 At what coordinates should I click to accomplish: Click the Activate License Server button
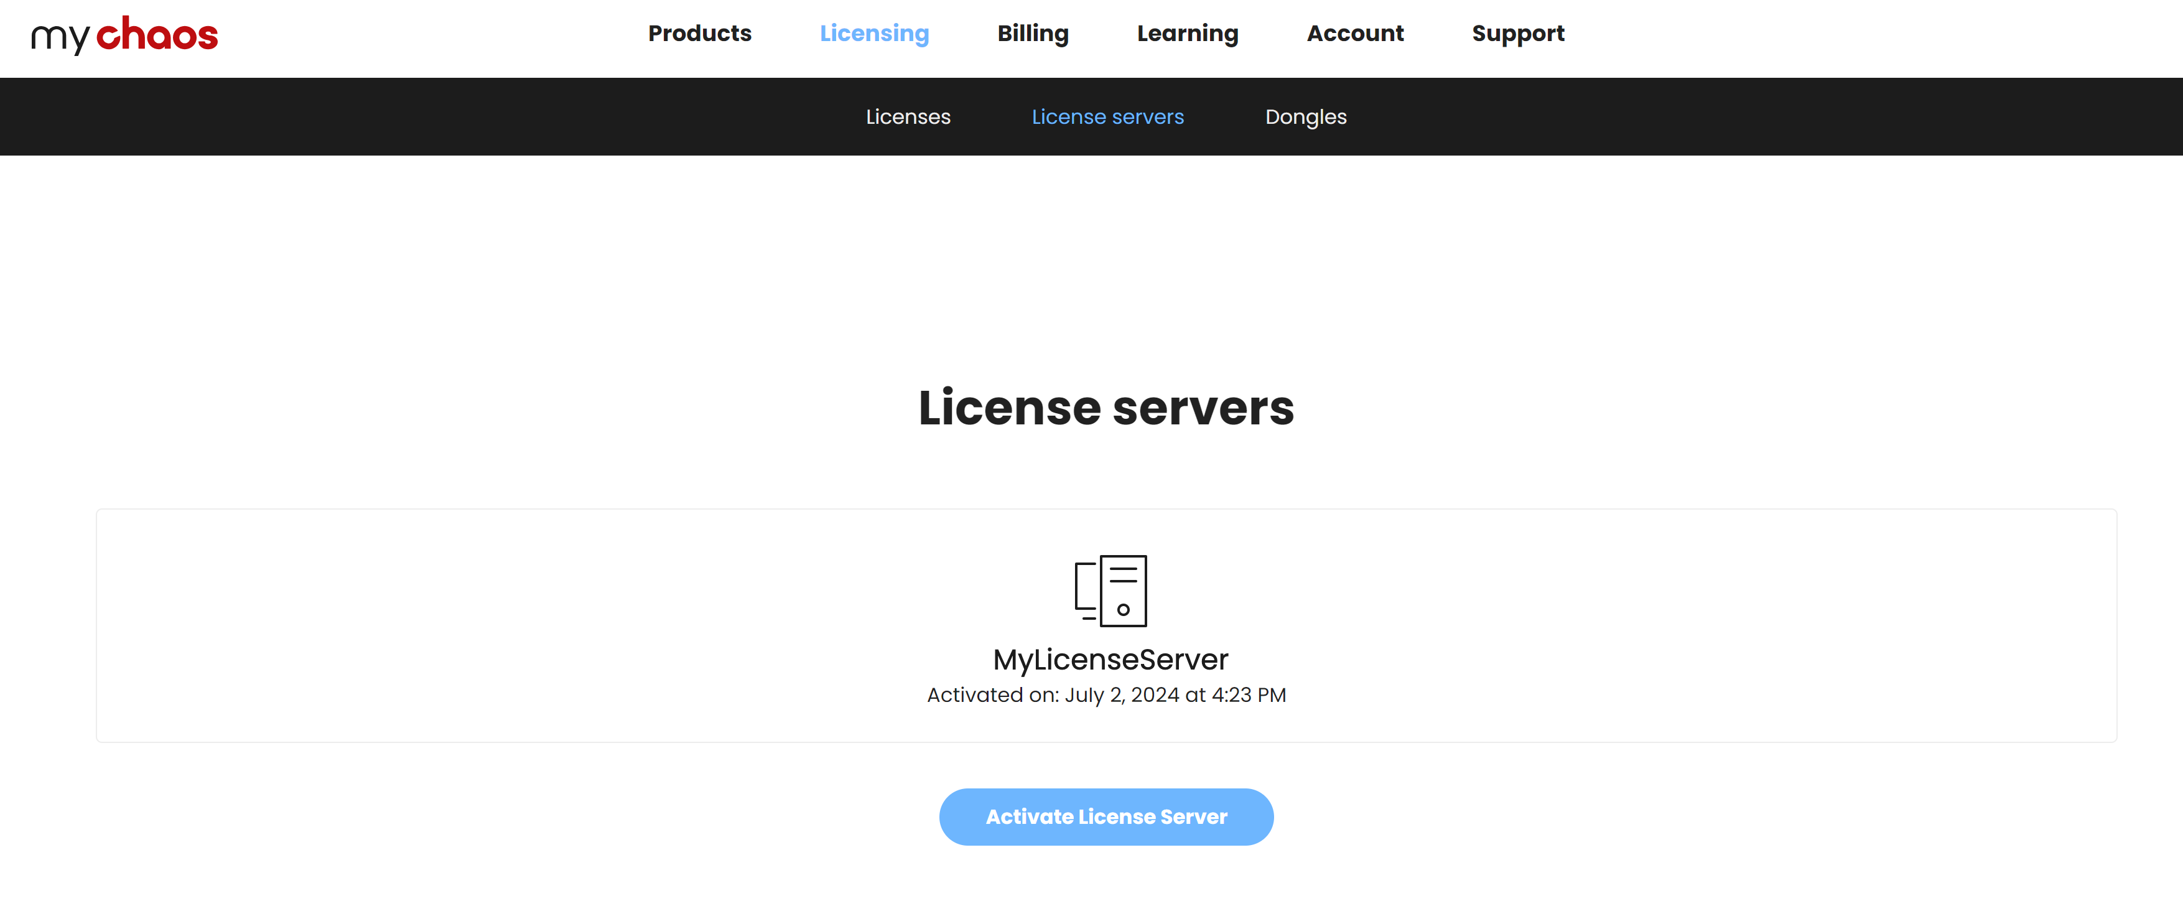pyautogui.click(x=1106, y=816)
